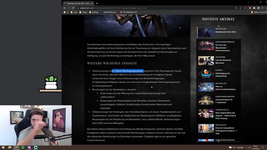Click the Neueste Artikel sidebar heading
This screenshot has width=267, height=150.
coord(218,19)
